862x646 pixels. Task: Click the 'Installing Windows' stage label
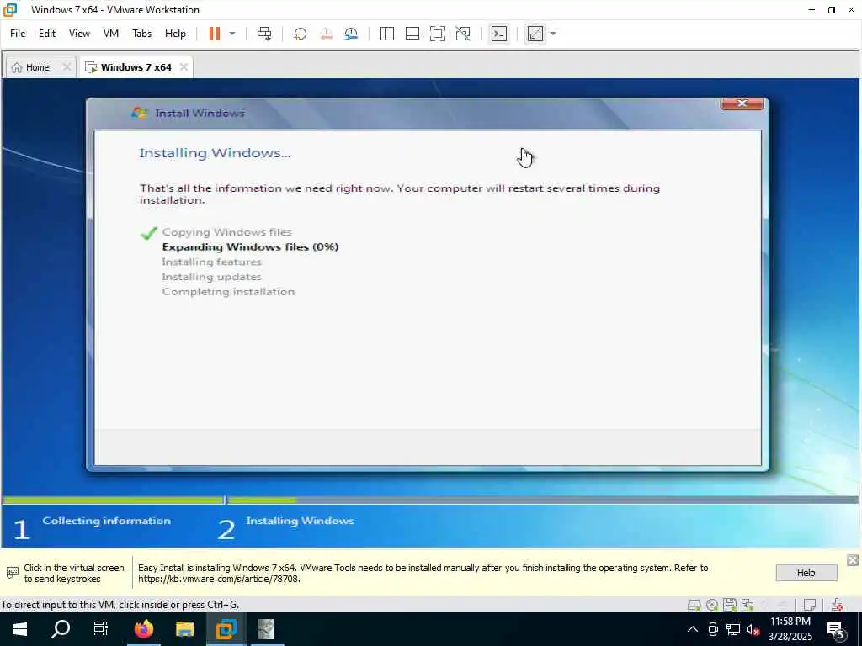(x=301, y=521)
